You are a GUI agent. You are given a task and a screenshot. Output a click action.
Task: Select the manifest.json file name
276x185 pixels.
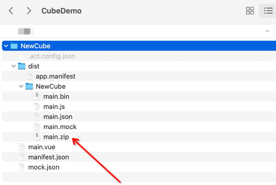[x=49, y=157]
